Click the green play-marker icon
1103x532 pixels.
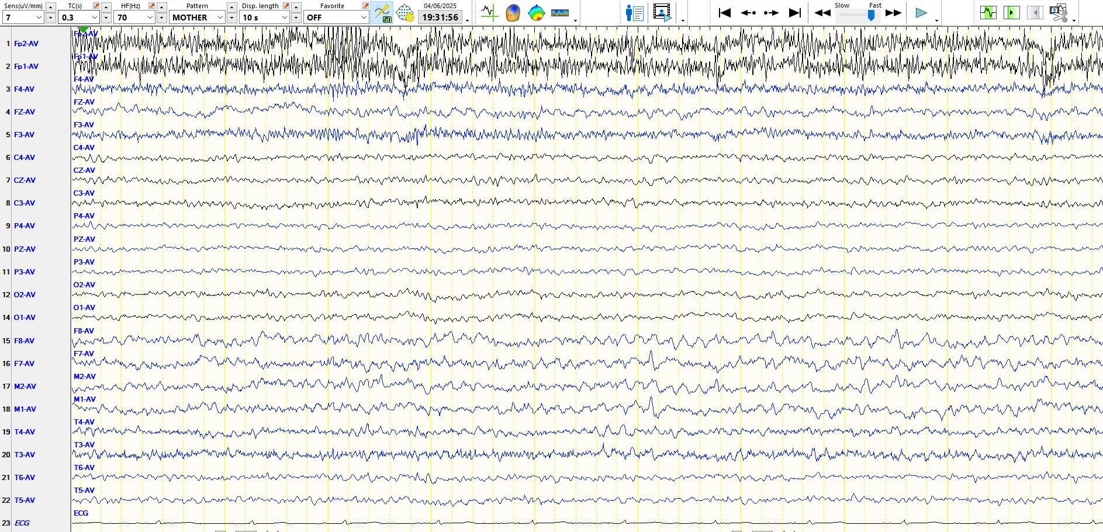click(1012, 12)
